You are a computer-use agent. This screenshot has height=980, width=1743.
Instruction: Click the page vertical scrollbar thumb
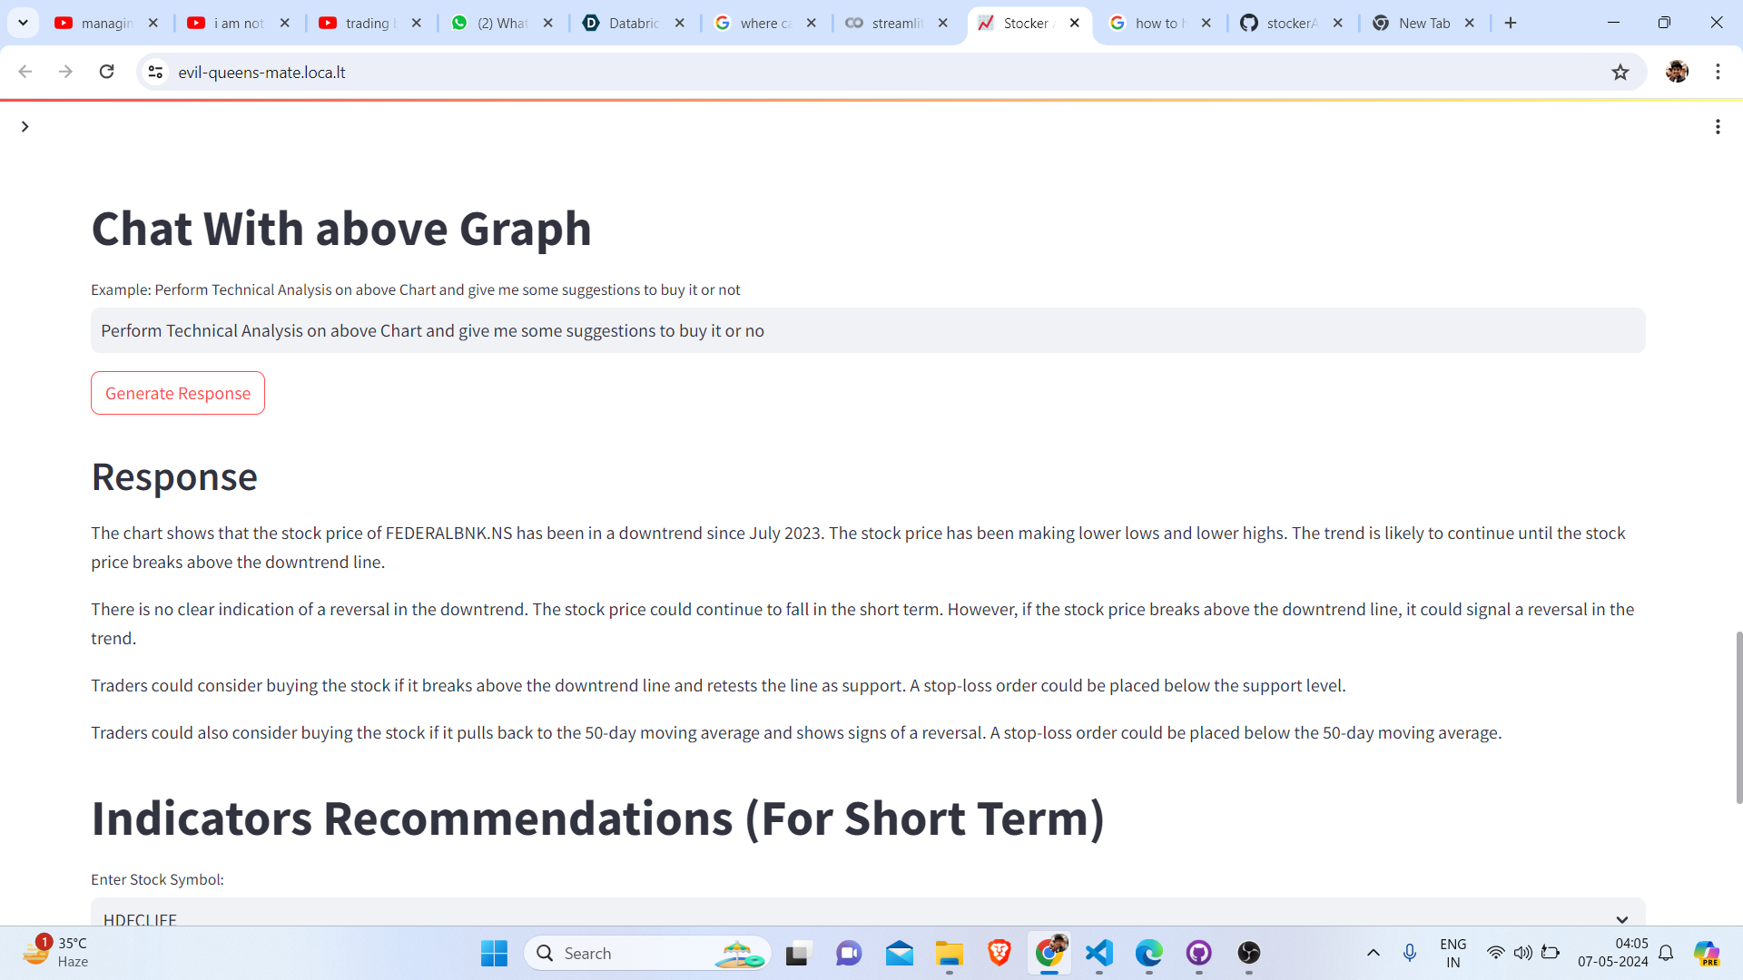click(1738, 717)
